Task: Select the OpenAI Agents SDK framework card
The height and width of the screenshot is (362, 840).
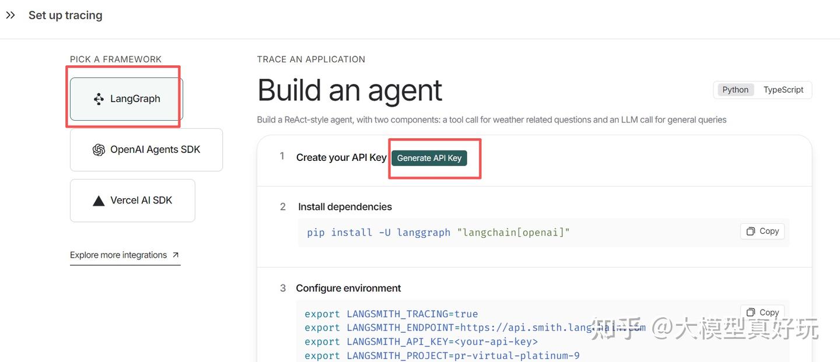Action: (x=146, y=149)
